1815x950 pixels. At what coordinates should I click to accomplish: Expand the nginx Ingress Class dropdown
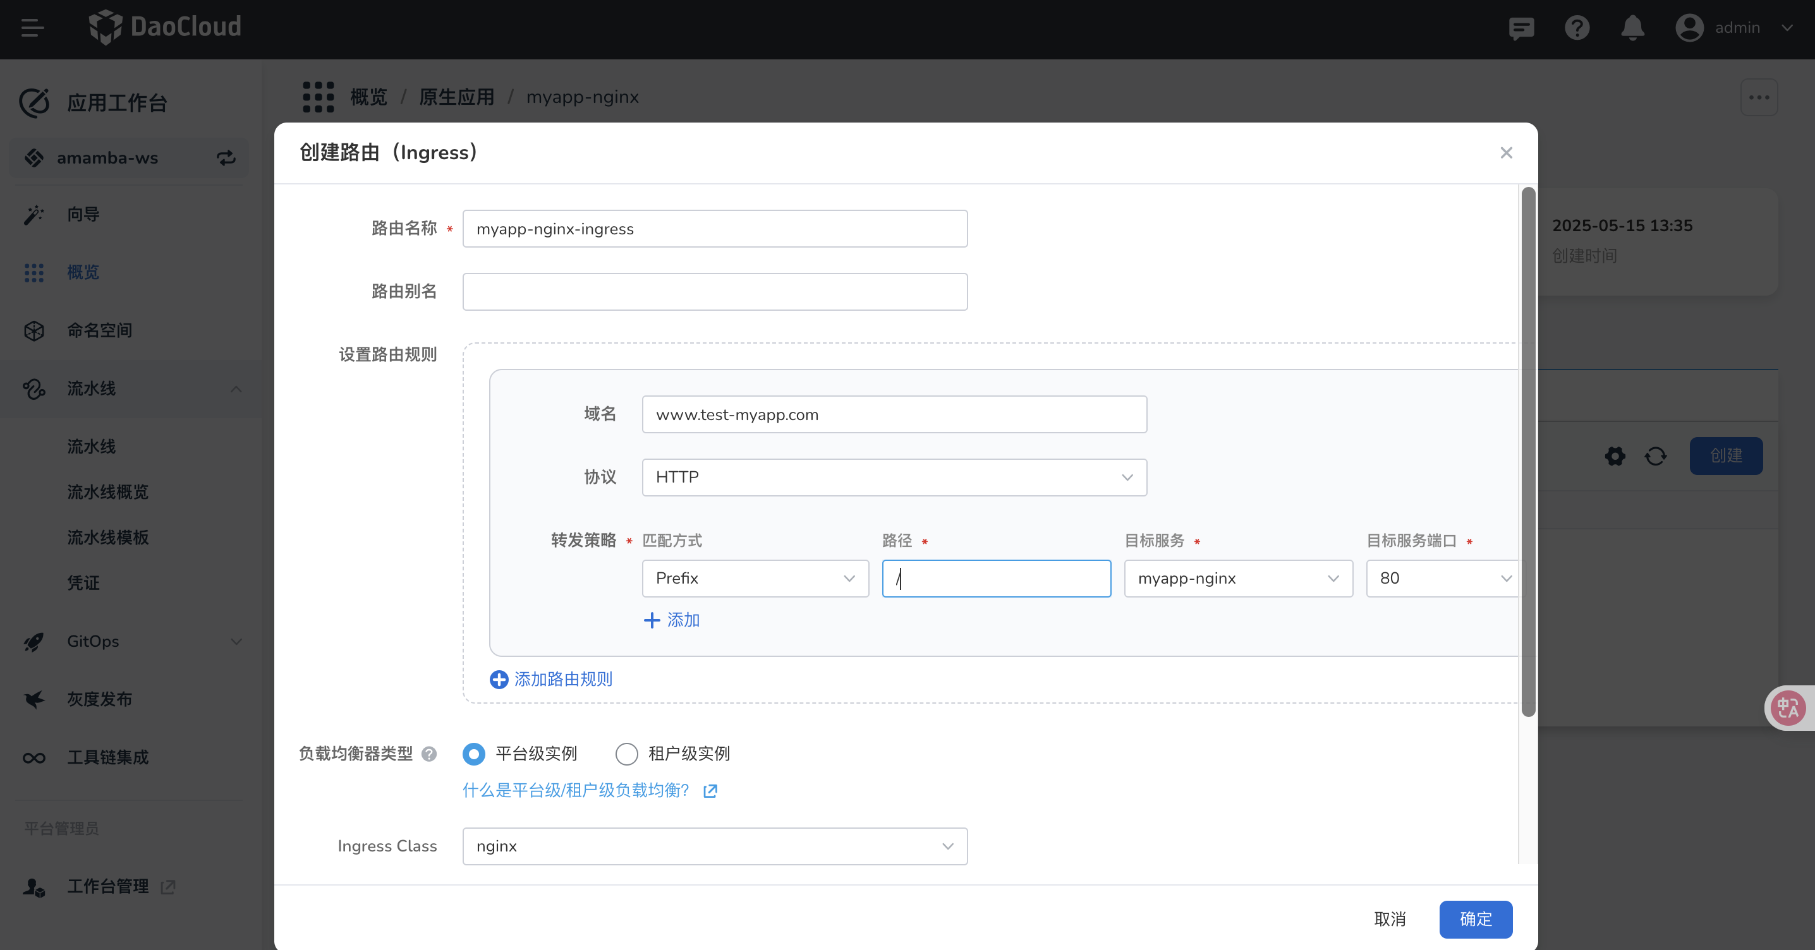pyautogui.click(x=715, y=846)
